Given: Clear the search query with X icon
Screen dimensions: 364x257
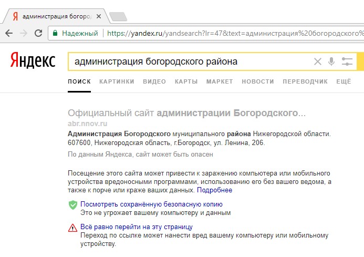Looking at the screenshot, I should 317,61.
